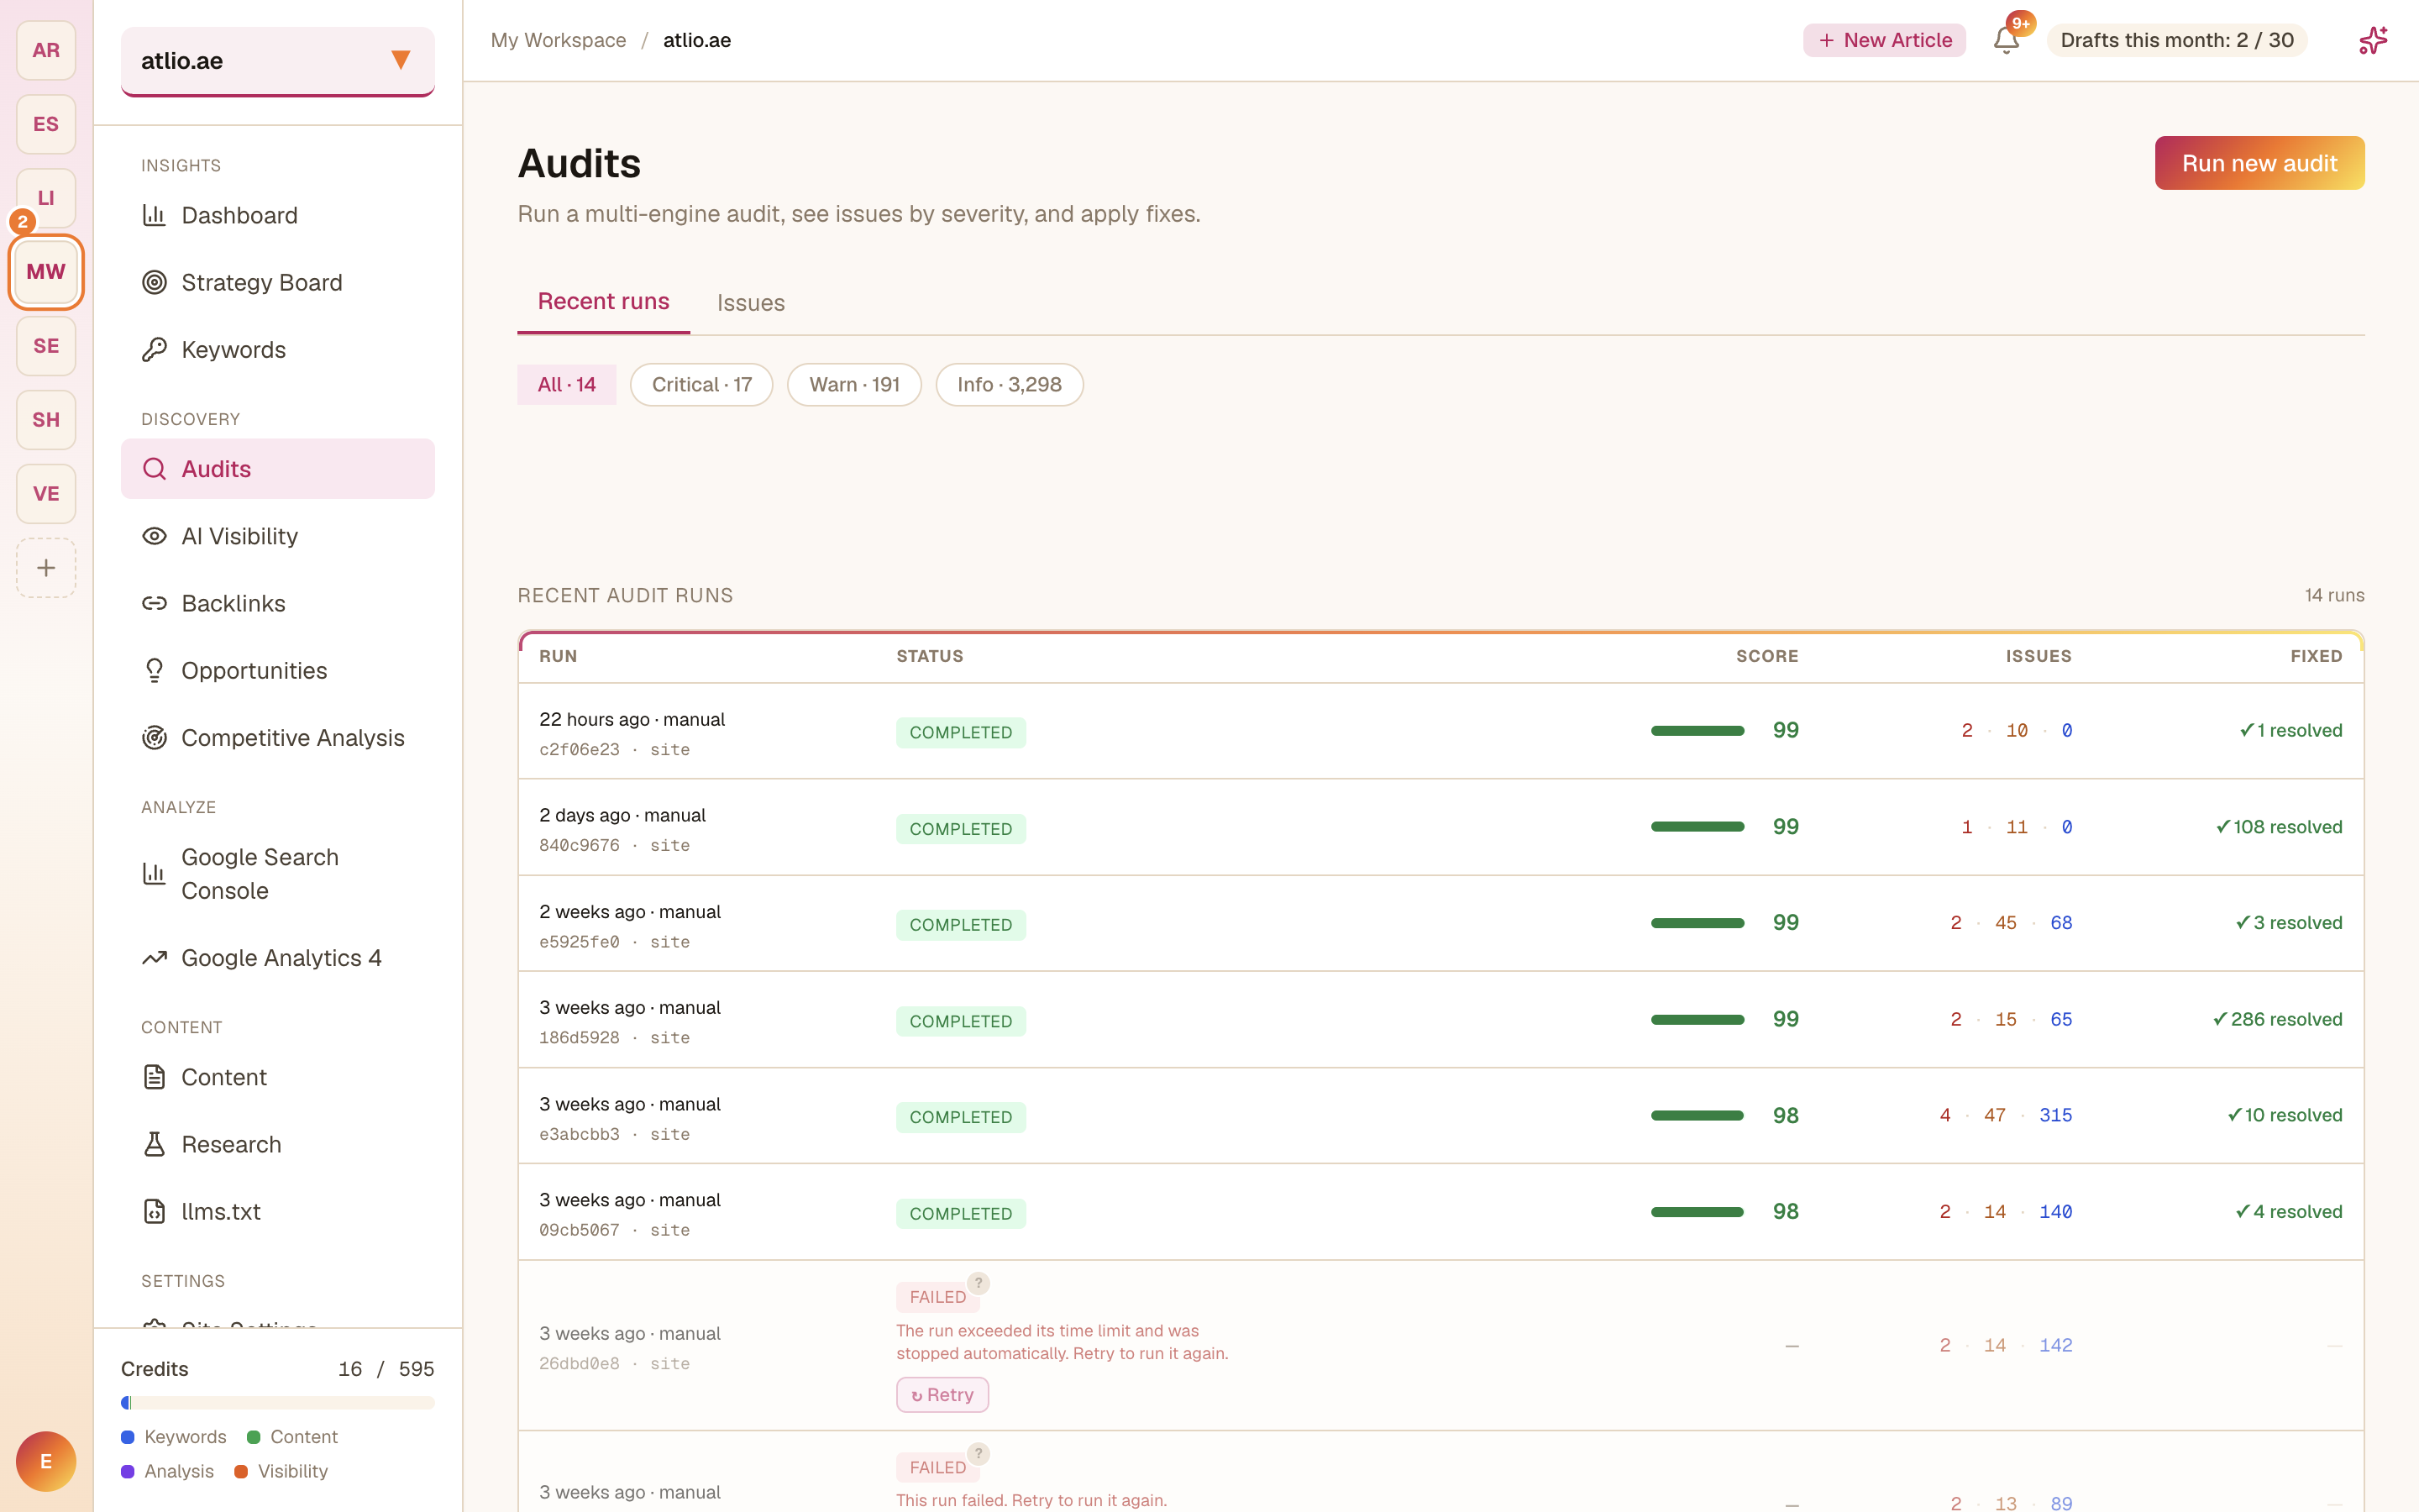Open the Research menu item
This screenshot has width=2419, height=1512.
[x=278, y=1144]
